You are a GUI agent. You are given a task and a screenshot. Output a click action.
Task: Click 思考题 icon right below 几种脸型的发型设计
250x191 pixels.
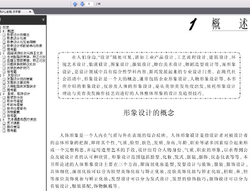point(4,90)
